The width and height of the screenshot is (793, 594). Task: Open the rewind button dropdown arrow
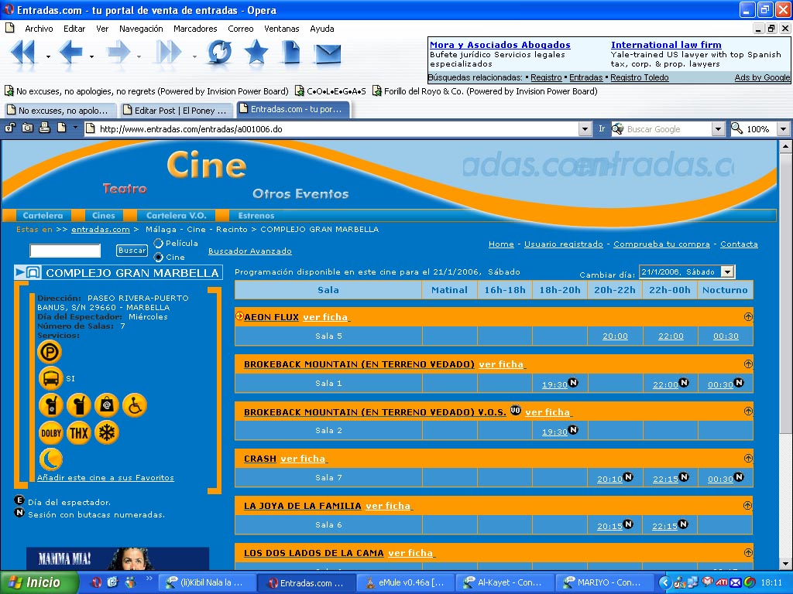click(x=48, y=56)
